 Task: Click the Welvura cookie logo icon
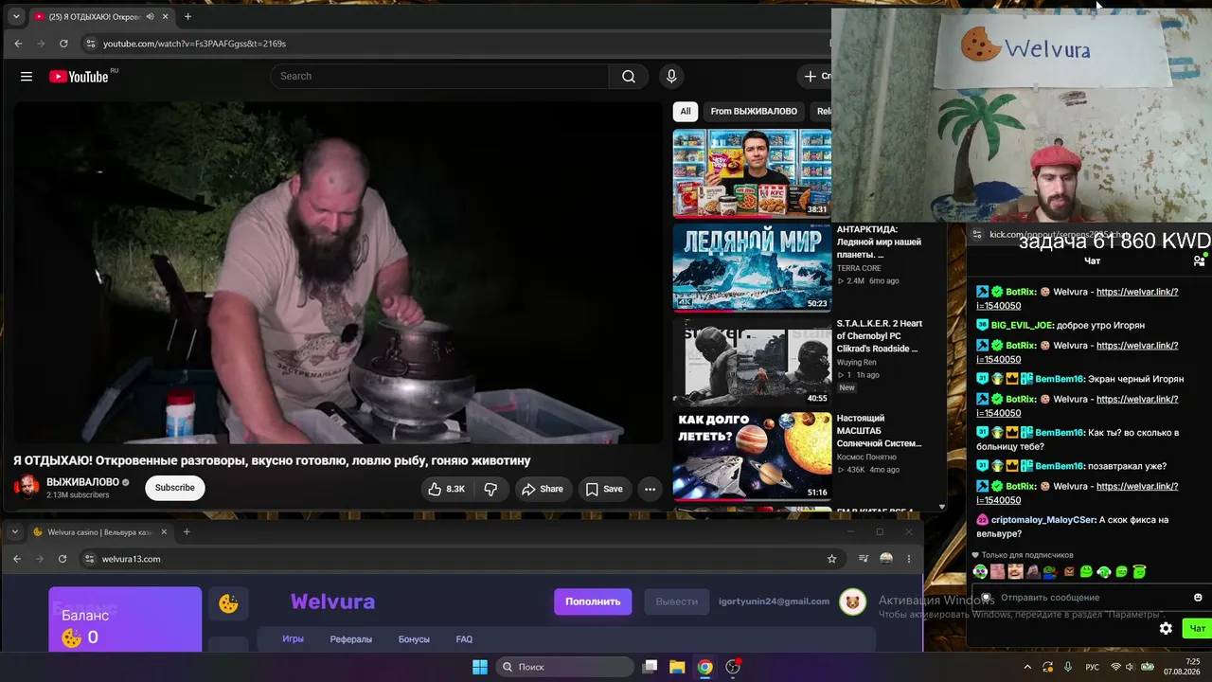228,603
